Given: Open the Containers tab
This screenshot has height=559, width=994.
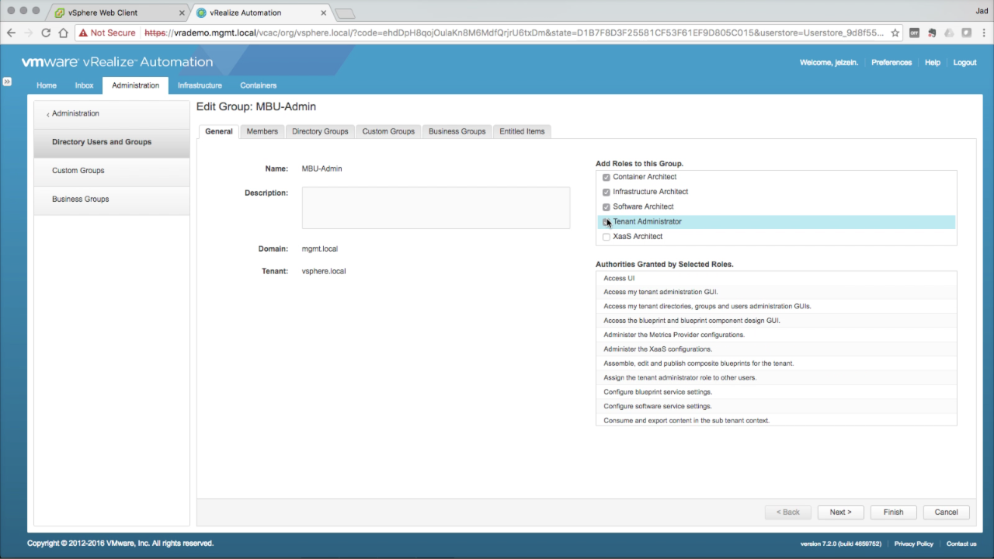Looking at the screenshot, I should [259, 85].
